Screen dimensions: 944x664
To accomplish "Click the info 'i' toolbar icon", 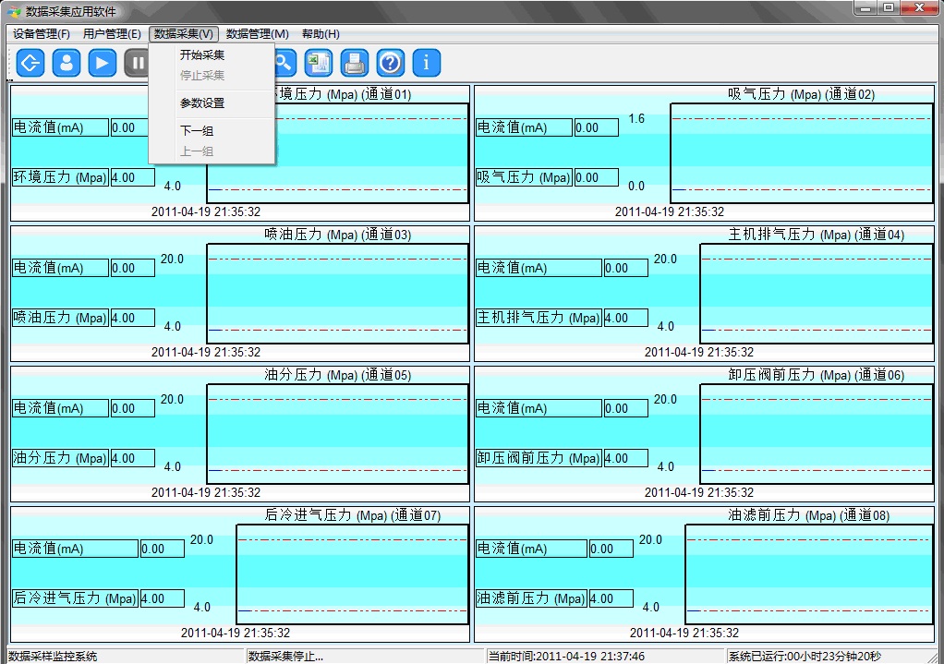I will point(426,63).
